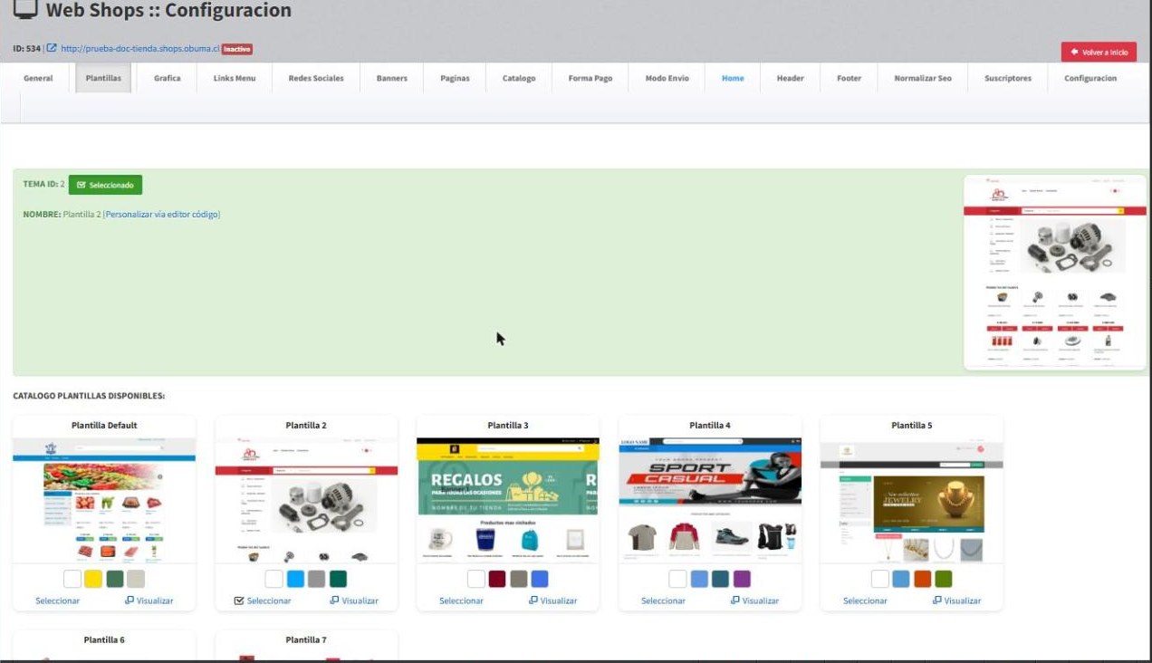Screen dimensions: 1152x663
Task: Click the checkmark icon beside Plantilla 2 Seleccionar
Action: [x=239, y=601]
